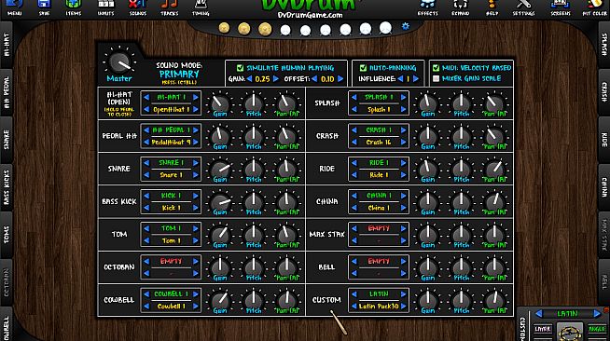Click the Expand toolbar icon
Viewport: 610px width, 341px height.
coord(460,7)
